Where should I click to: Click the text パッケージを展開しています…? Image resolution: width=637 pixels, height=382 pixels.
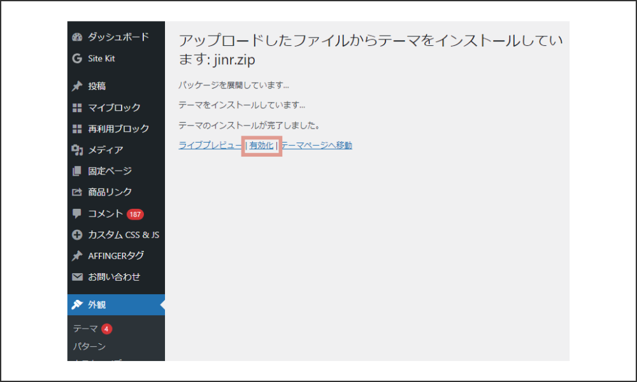click(234, 85)
